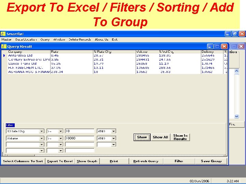
Task: Click Export To Excel button
Action: 60,161
